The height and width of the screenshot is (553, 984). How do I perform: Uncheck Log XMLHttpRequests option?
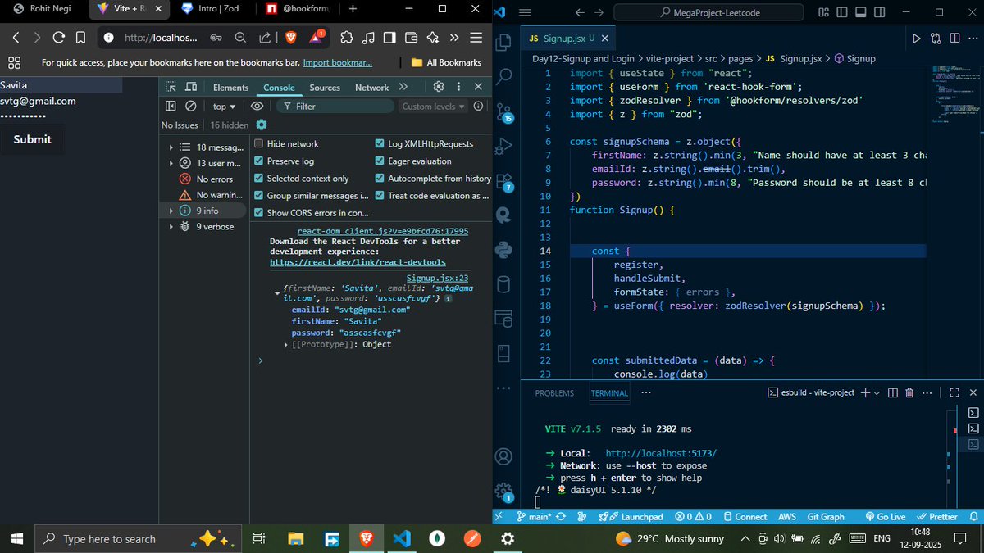click(379, 143)
